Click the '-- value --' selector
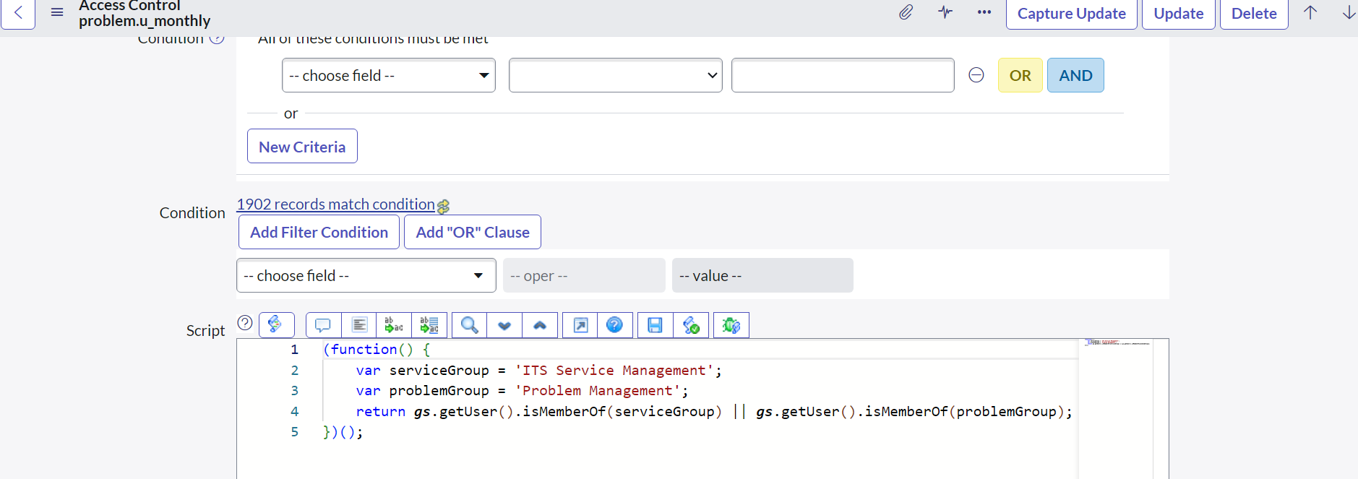Screen dimensions: 1358x479 click(x=762, y=275)
